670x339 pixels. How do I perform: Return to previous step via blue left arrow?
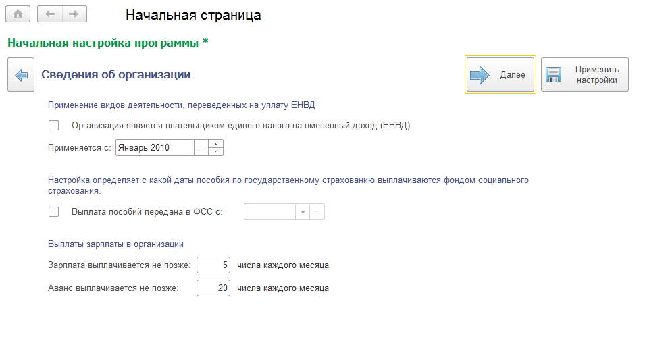tap(21, 75)
